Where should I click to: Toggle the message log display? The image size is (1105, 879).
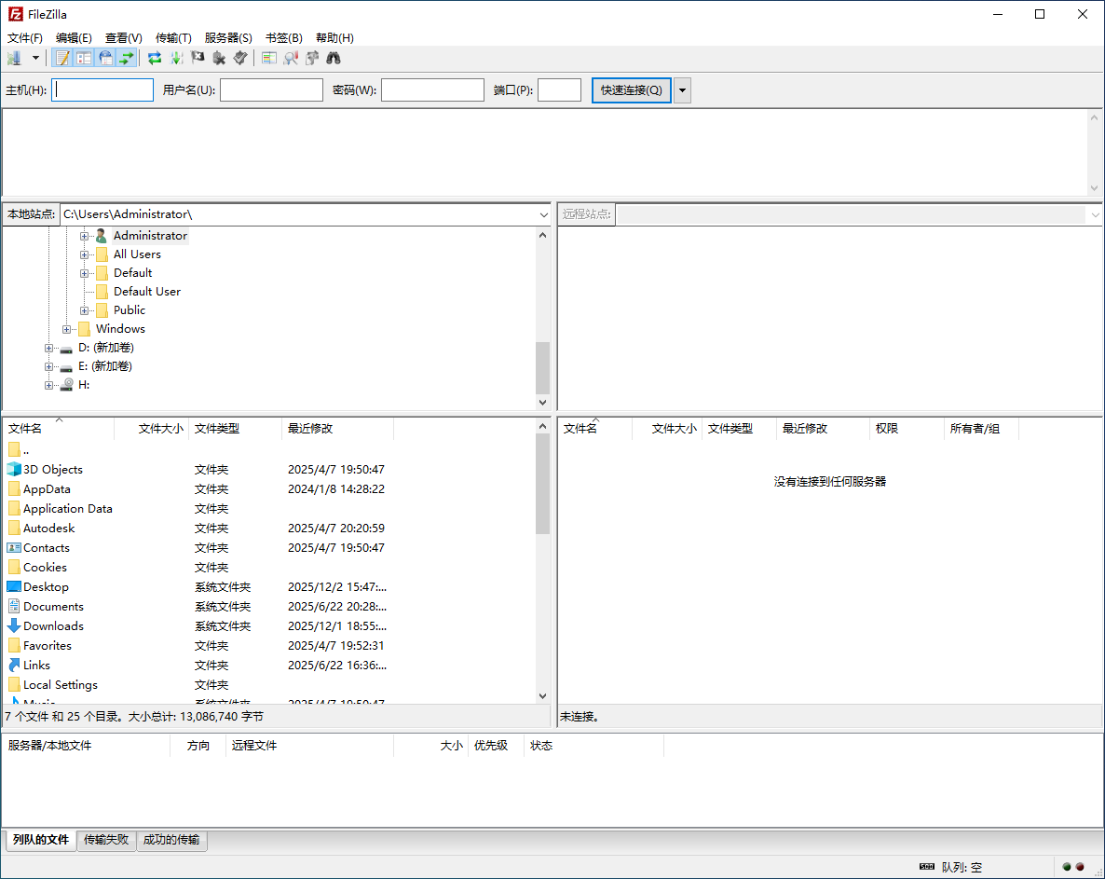pos(62,58)
